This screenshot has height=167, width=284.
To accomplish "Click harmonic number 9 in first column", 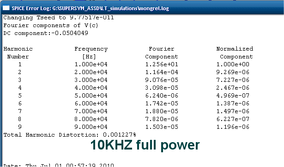I will coord(20,127).
